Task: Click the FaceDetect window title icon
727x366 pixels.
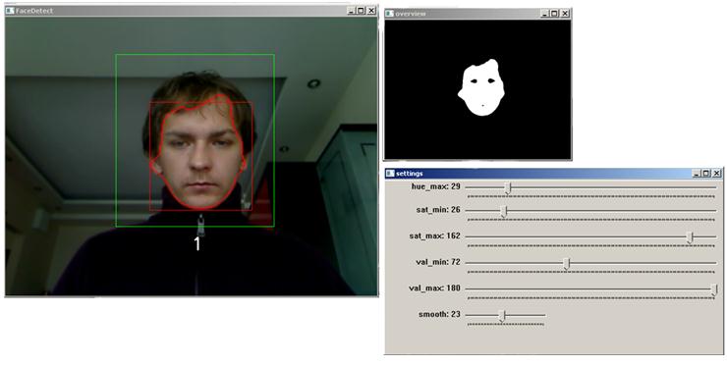Action: [x=10, y=11]
